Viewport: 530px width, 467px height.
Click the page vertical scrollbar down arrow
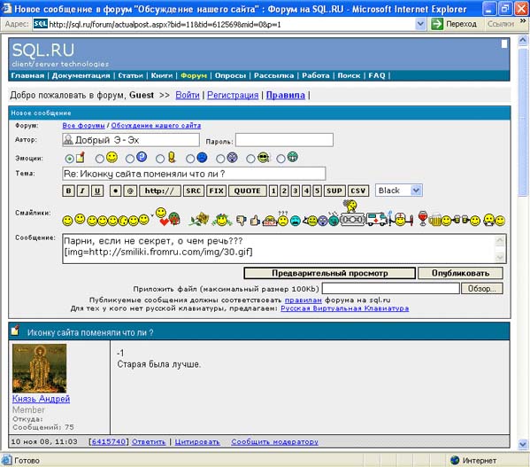523,444
